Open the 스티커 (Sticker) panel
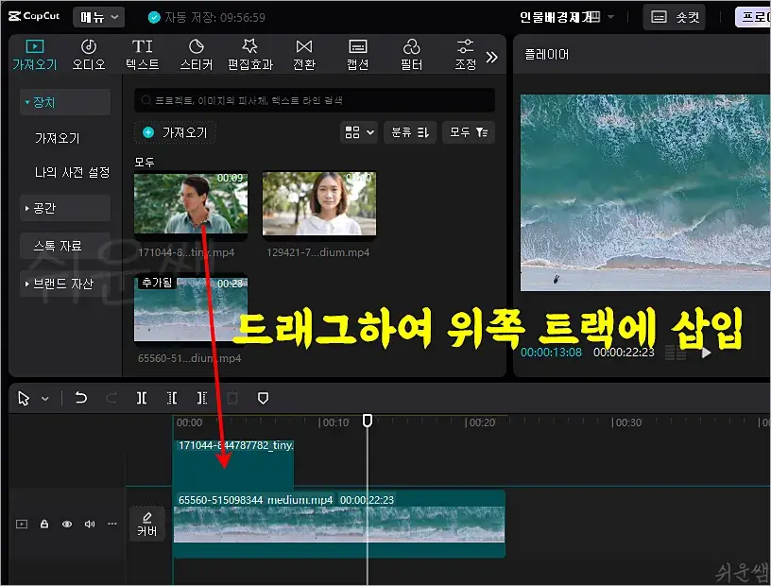This screenshot has height=586, width=771. pos(196,53)
